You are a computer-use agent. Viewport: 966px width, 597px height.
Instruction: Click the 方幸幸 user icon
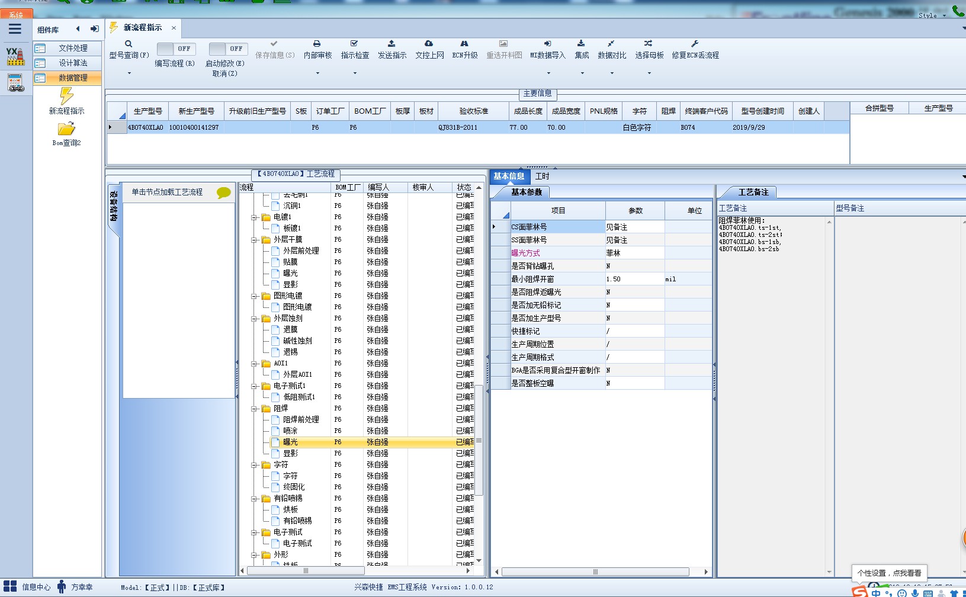(x=62, y=587)
